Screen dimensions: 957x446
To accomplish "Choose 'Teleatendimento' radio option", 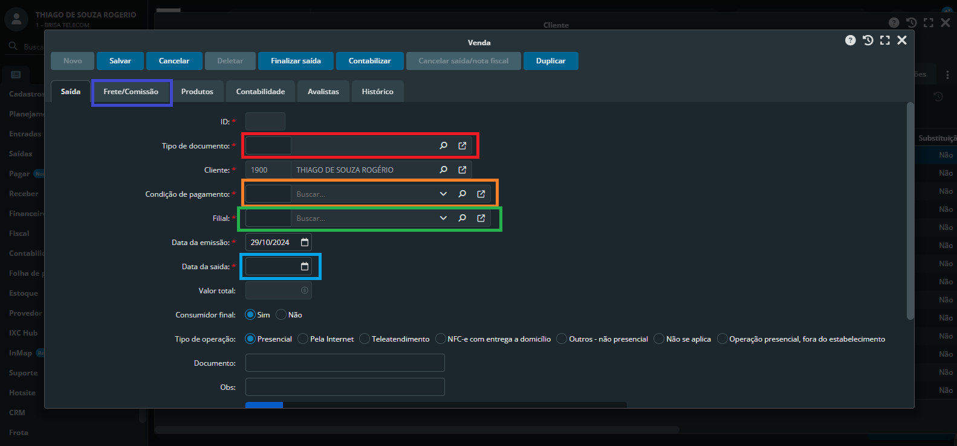I will 365,339.
